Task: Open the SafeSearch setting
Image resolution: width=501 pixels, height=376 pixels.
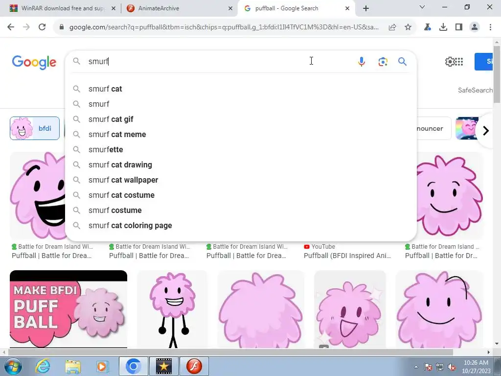Action: tap(475, 91)
